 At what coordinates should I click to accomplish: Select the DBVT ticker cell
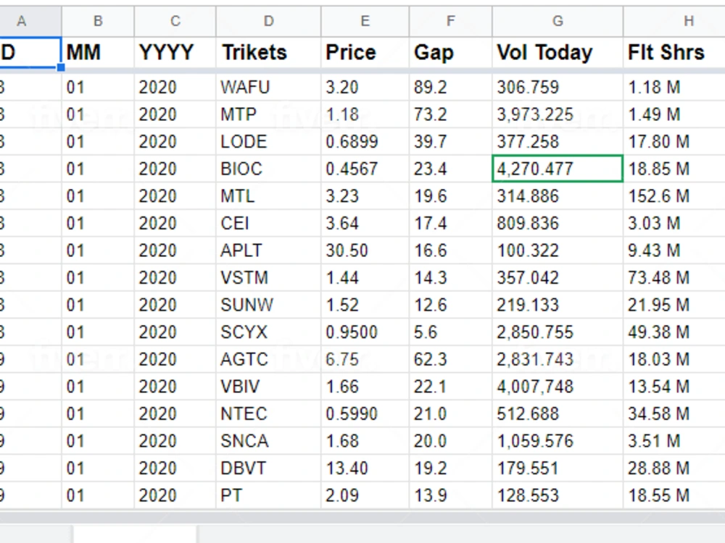point(268,468)
